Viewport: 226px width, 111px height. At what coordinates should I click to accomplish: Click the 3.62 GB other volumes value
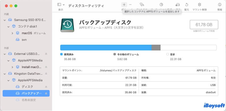click(122, 59)
